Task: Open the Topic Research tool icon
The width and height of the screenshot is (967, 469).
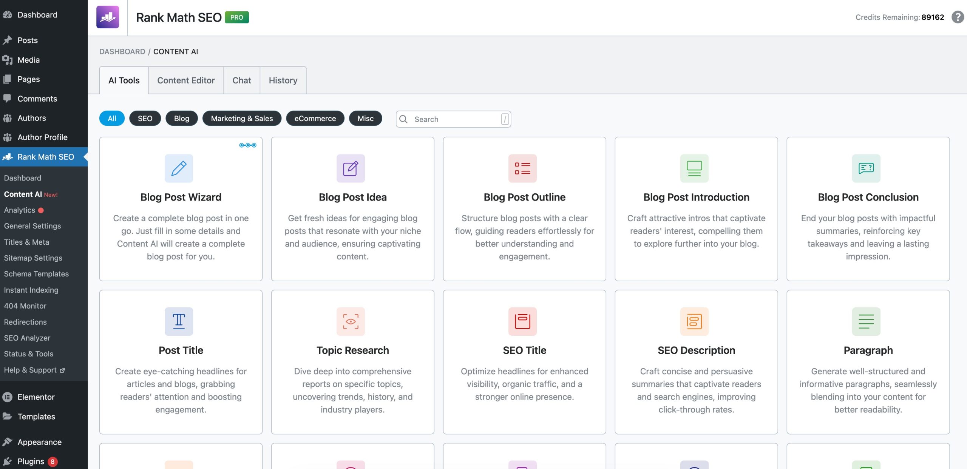Action: (x=351, y=321)
